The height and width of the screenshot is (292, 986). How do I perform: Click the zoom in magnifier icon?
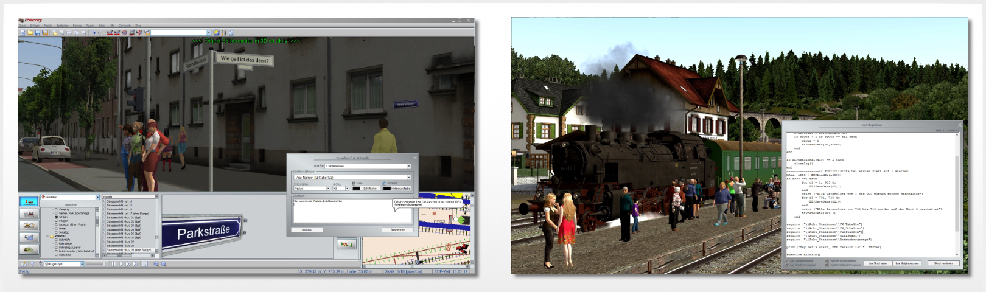tap(156, 264)
